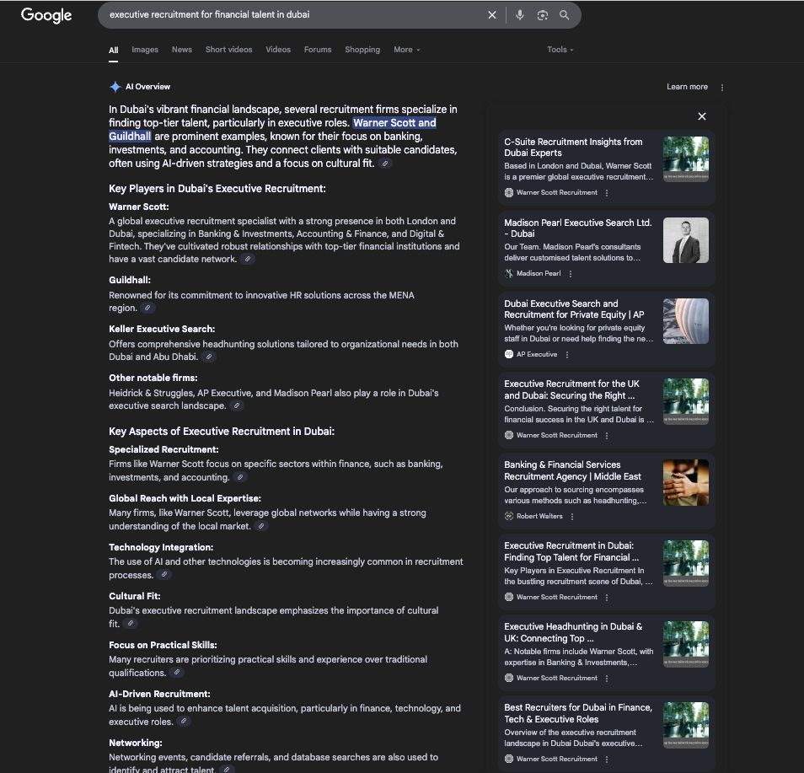Click the AP Executive balloon thumbnail
Viewport: 804px width, 773px height.
[x=685, y=321]
